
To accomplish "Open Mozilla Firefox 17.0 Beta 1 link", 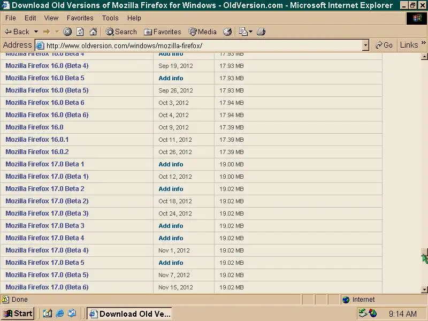I will [x=45, y=164].
